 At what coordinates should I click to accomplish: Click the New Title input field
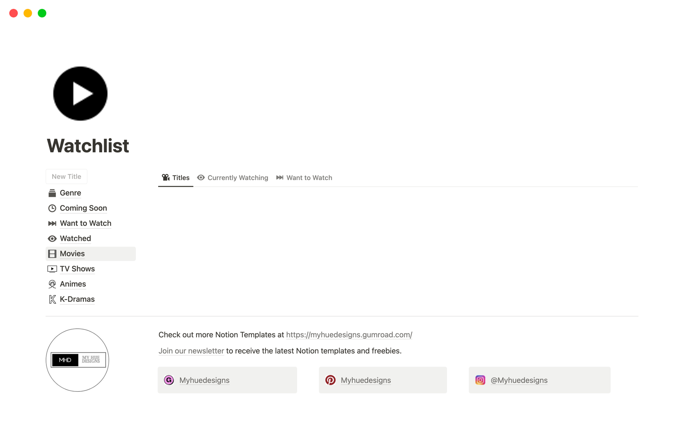point(67,176)
